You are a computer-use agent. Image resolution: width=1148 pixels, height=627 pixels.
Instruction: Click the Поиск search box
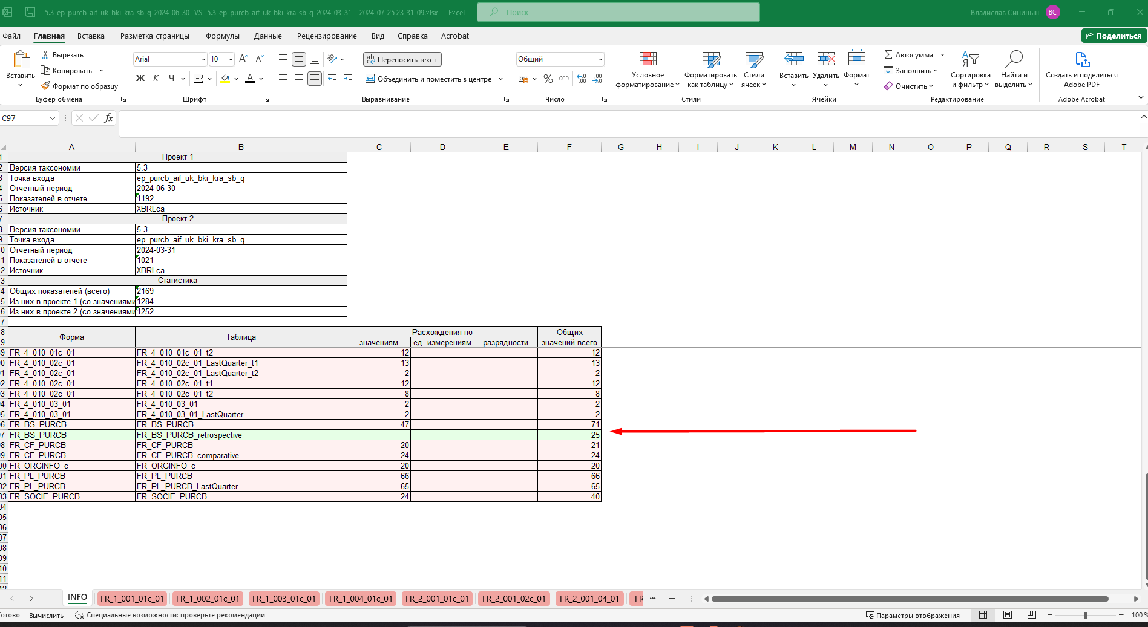pos(618,12)
